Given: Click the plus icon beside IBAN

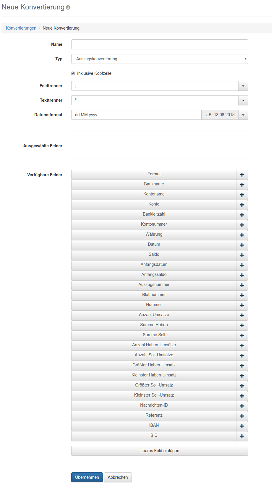Looking at the screenshot, I should [x=242, y=426].
